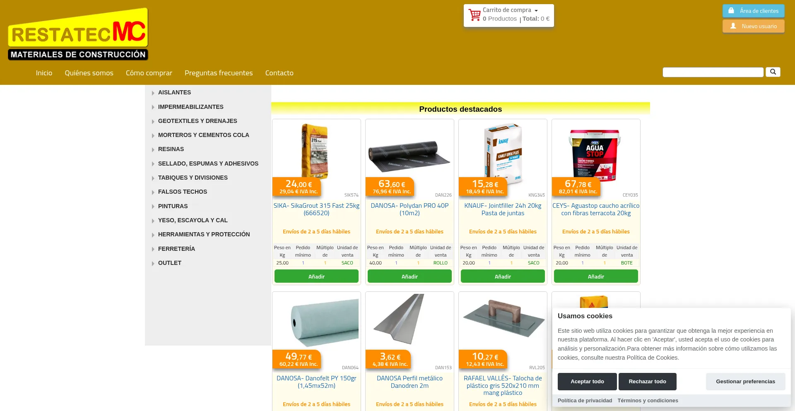
Task: Expand the PINTURAS category arrow
Action: click(153, 207)
